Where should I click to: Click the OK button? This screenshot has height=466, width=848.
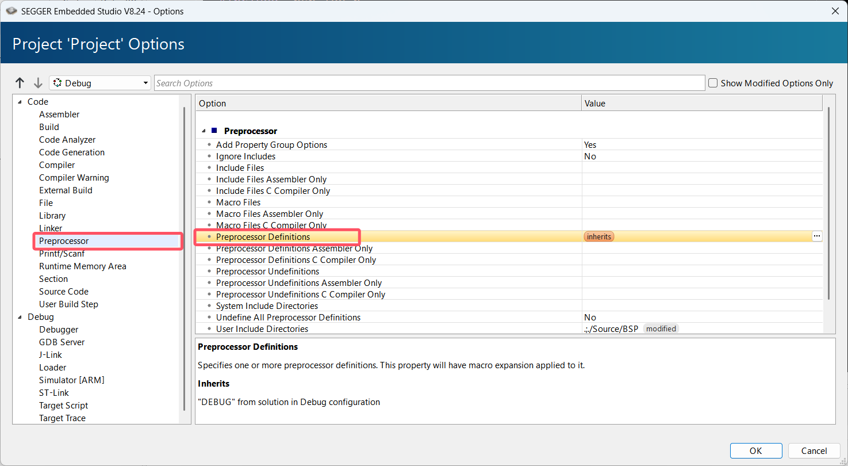click(x=756, y=450)
